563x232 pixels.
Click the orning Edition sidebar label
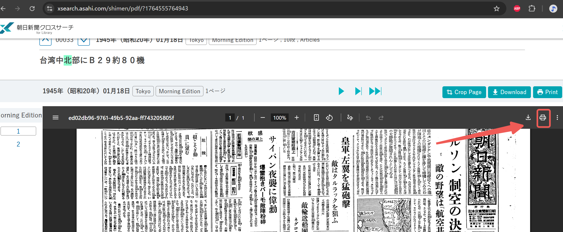(x=21, y=115)
